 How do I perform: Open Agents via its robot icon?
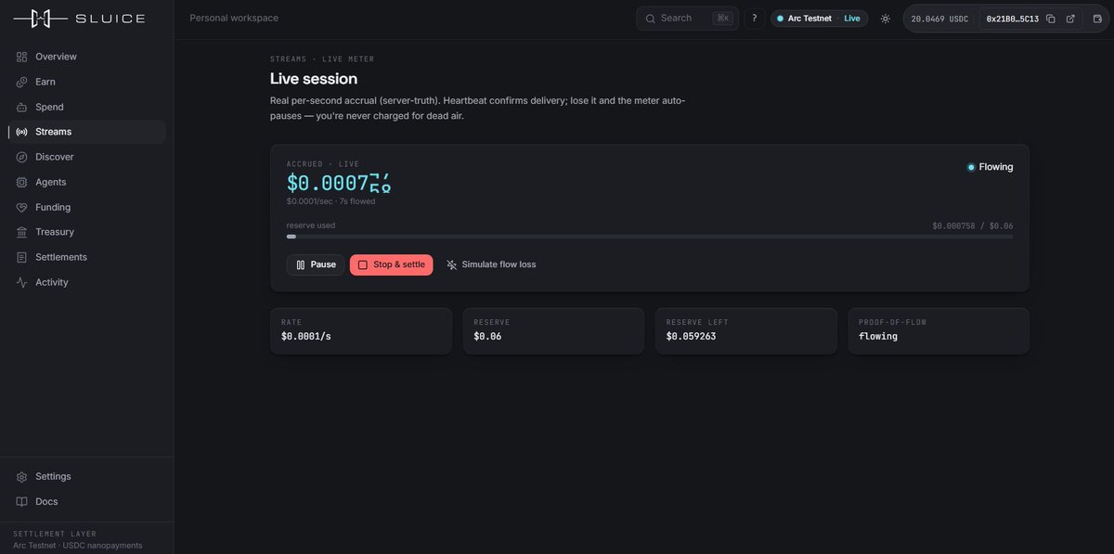(21, 182)
